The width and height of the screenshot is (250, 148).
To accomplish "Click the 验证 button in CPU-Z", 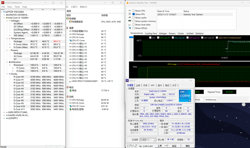I will click(174, 146).
